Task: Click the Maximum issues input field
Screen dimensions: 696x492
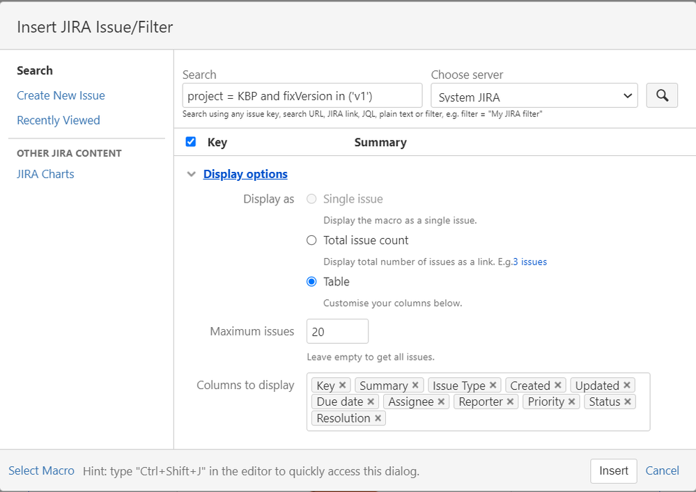Action: coord(337,331)
